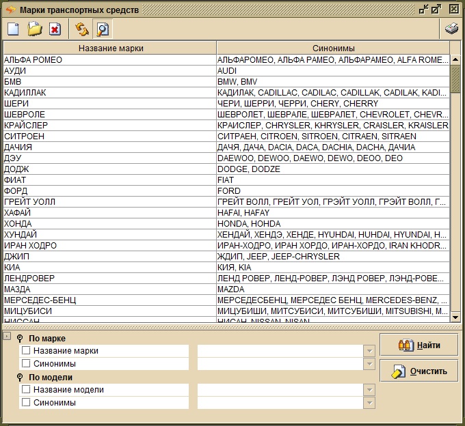Select the АУДИ row
Viewport: 465px width, 426px height.
tap(226, 71)
